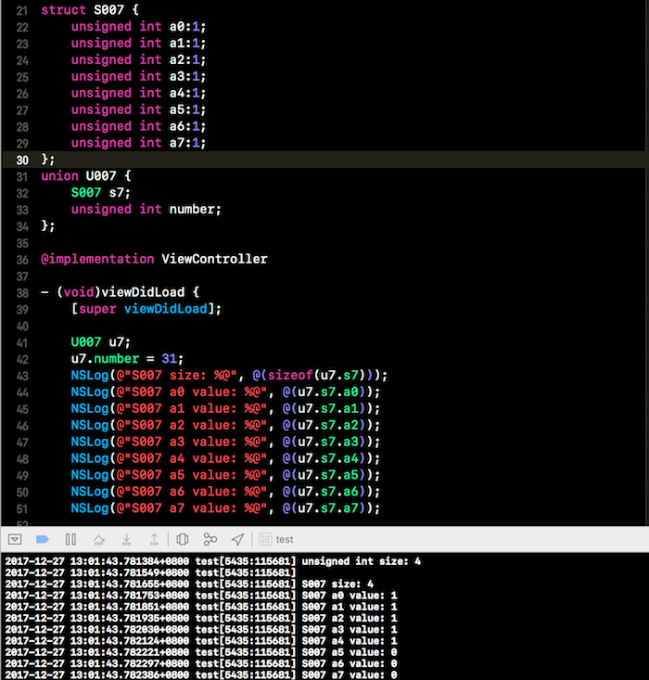The width and height of the screenshot is (649, 680).
Task: Click 'unsigned int a7:1;' line
Action: pyautogui.click(x=139, y=143)
